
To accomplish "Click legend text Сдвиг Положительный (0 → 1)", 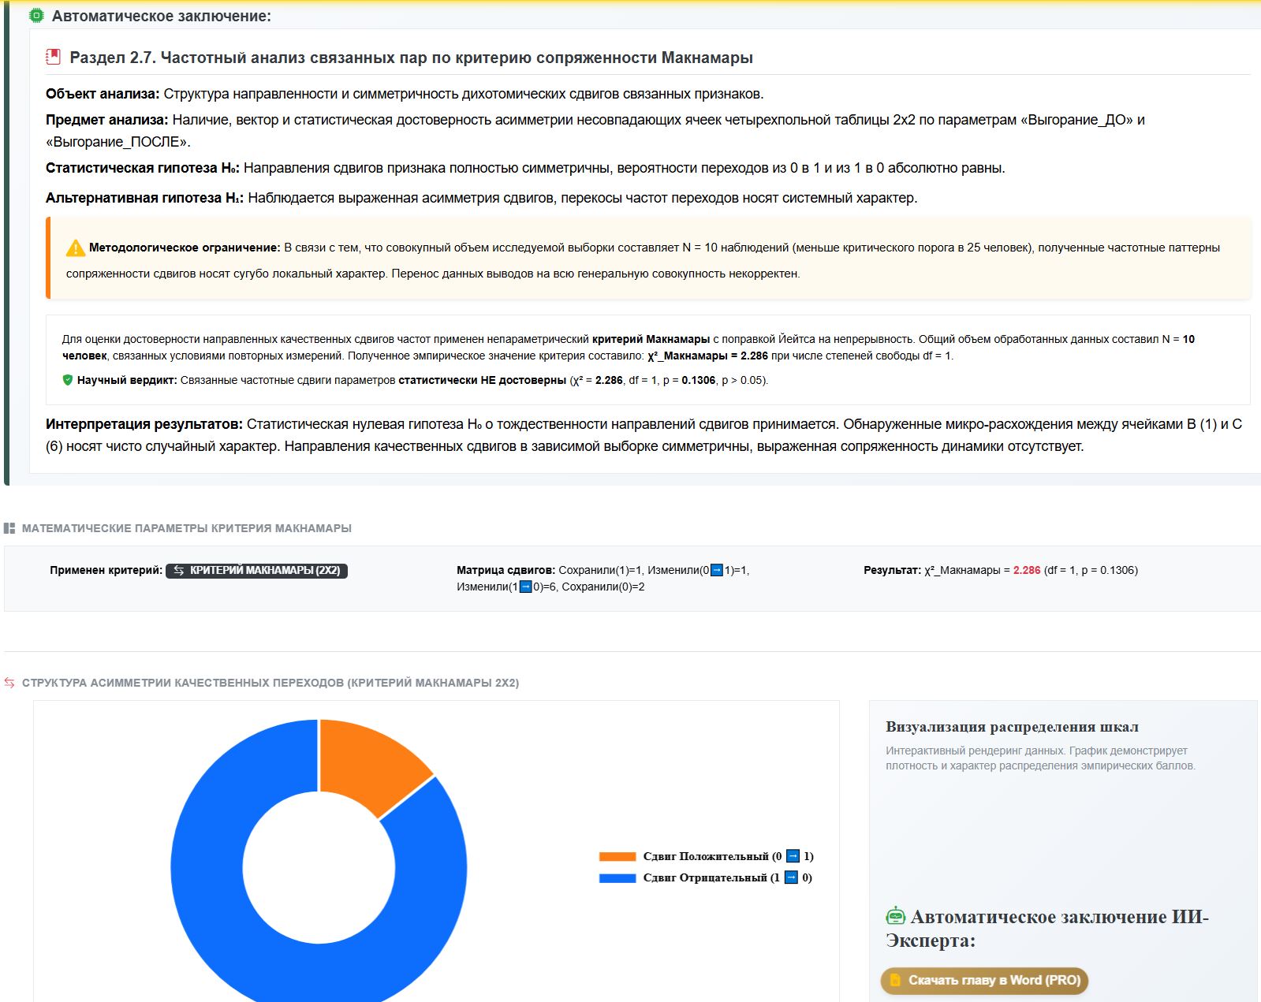I will point(728,856).
